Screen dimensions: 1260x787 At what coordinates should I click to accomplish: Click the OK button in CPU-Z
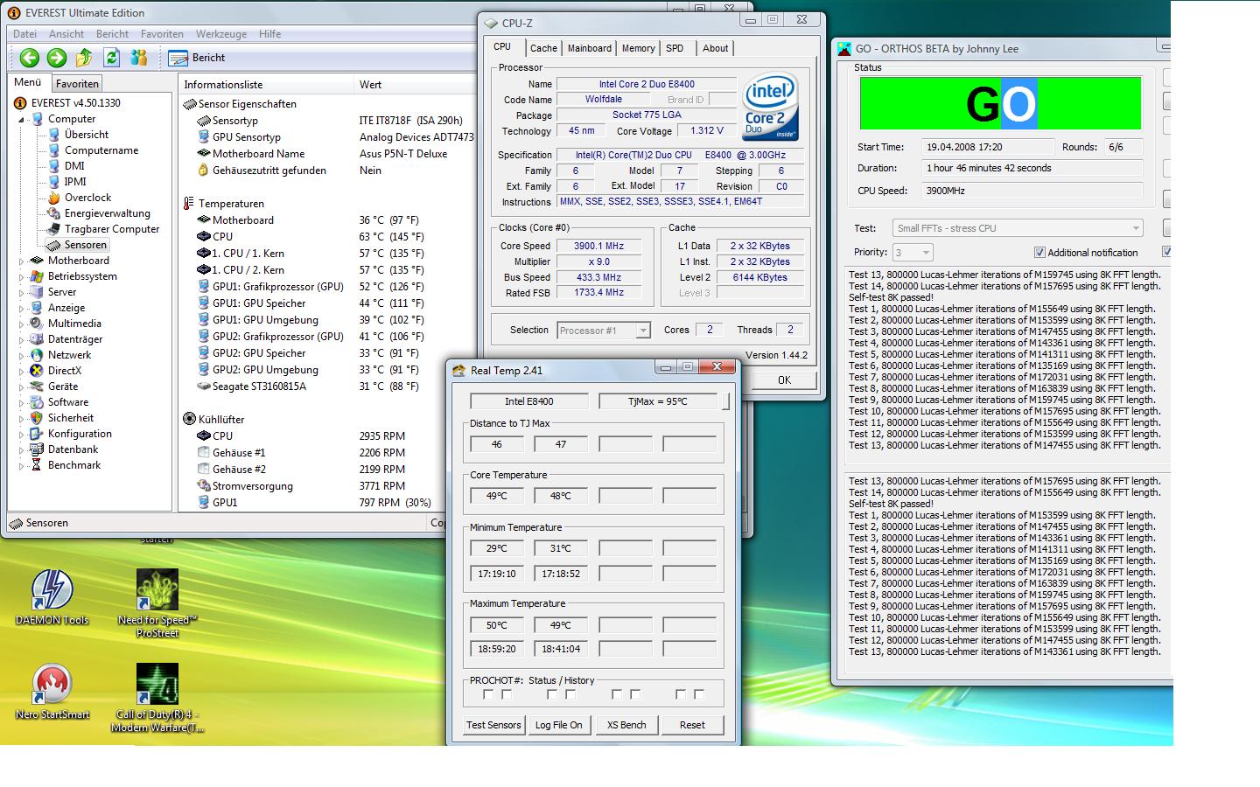coord(784,380)
